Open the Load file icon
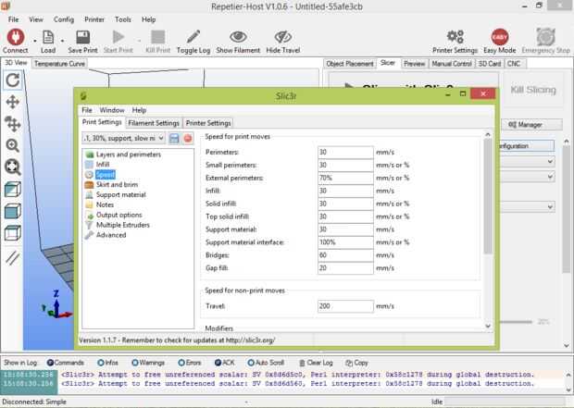Viewport: 574px width, 408px height. coord(48,37)
